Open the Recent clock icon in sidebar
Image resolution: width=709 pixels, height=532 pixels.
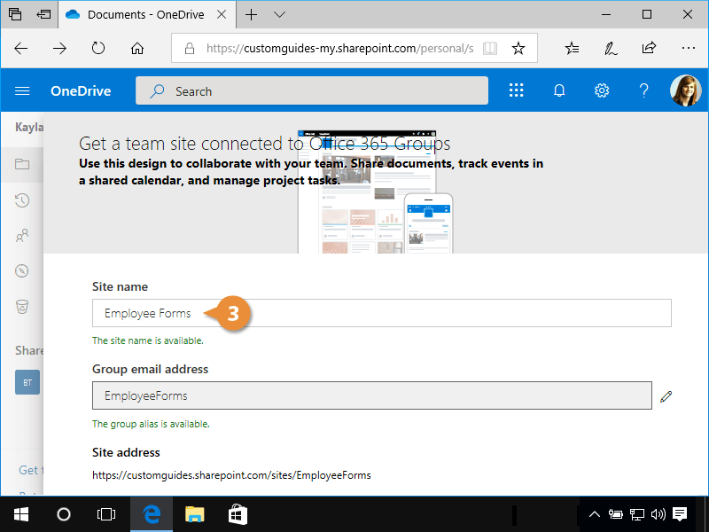[22, 200]
